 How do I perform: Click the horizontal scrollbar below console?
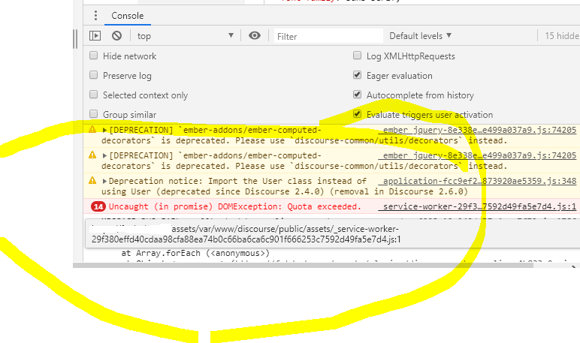(x=303, y=265)
